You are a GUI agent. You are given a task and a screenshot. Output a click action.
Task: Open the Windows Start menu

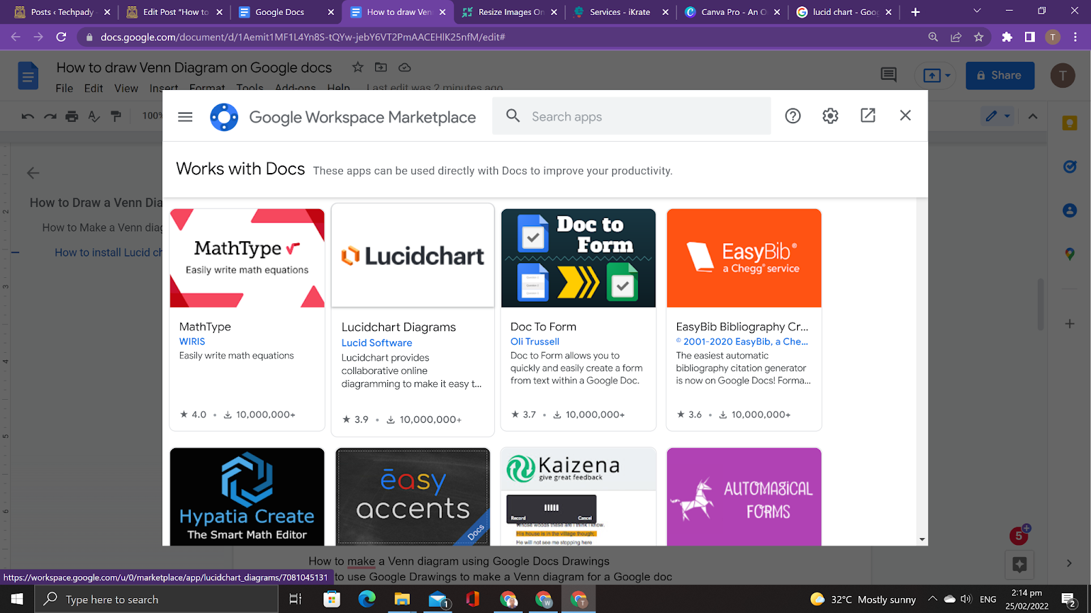click(x=17, y=599)
